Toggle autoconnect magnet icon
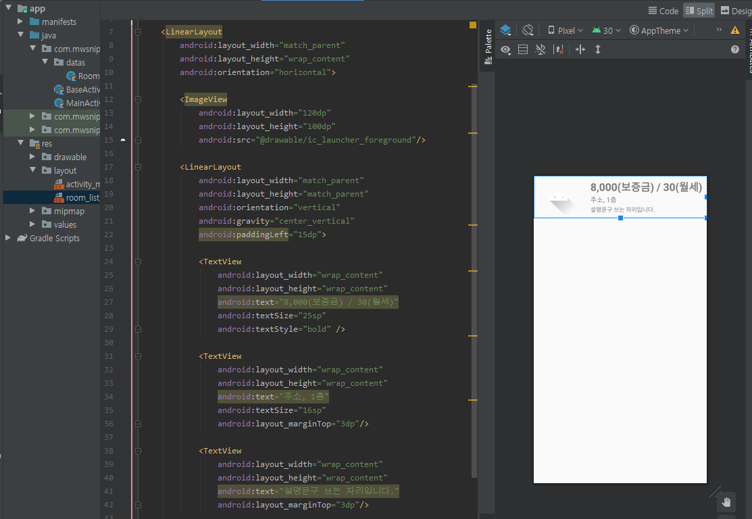The width and height of the screenshot is (752, 519). 541,49
